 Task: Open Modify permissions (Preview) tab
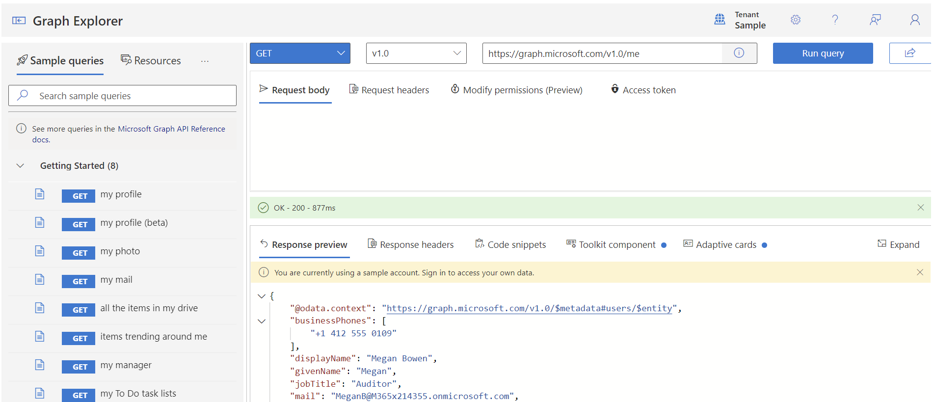[x=517, y=90]
